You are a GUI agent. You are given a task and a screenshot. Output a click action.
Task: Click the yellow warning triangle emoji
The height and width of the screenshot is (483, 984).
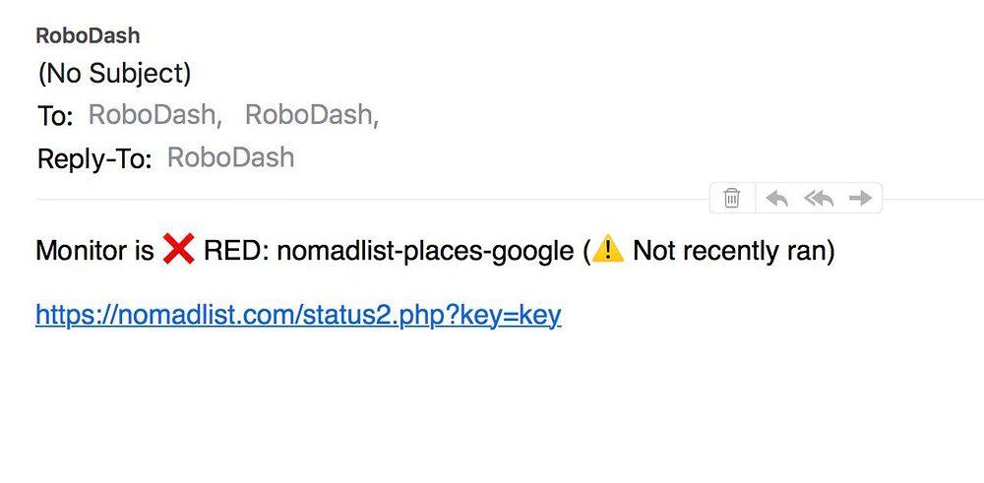click(x=607, y=251)
